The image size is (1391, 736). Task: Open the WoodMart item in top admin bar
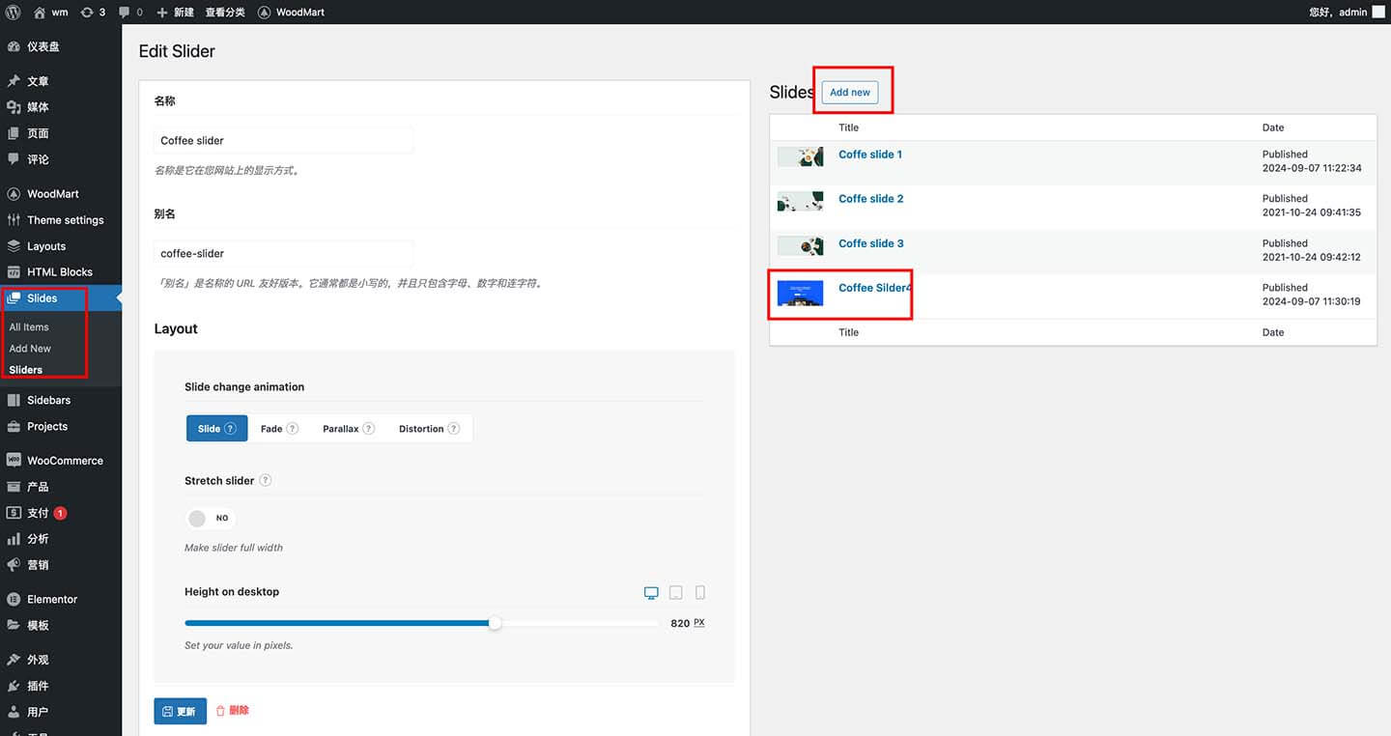coord(292,13)
